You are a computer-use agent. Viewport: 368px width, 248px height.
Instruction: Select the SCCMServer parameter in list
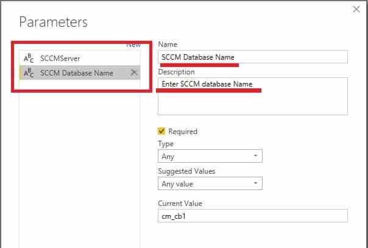point(80,58)
